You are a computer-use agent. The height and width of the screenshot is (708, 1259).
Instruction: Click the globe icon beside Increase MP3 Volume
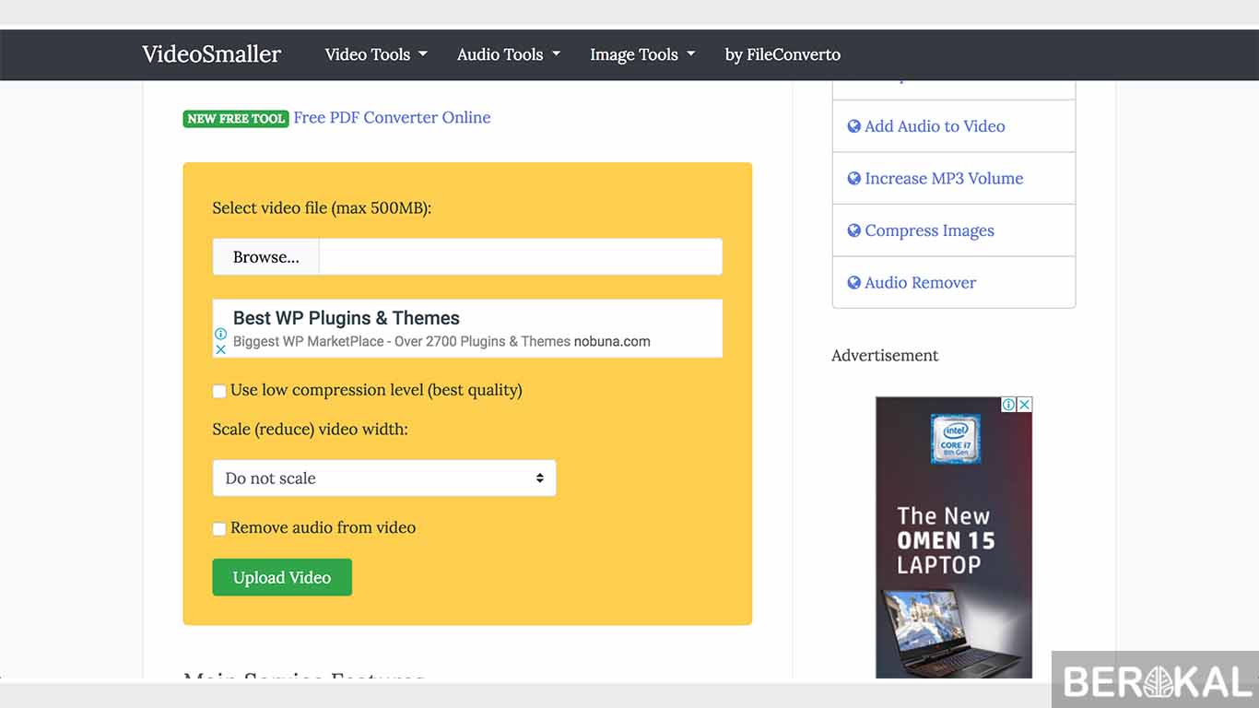click(x=853, y=178)
